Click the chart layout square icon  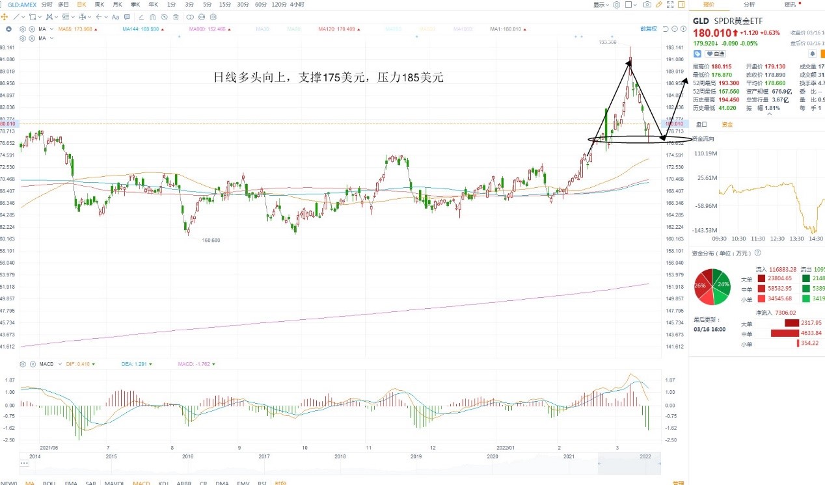[629, 5]
